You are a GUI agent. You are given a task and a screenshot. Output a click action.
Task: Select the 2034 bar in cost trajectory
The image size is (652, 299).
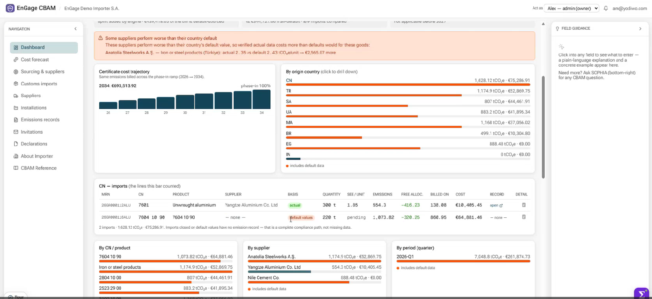coord(261,99)
